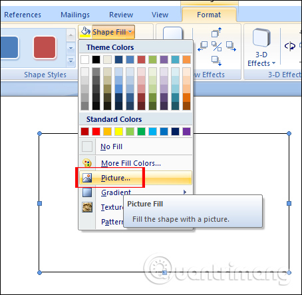Click the shape styles gallery up arrow

71,35
